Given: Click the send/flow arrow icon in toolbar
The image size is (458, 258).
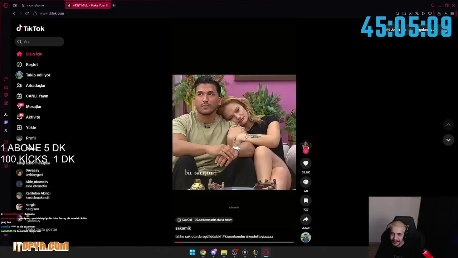Looking at the screenshot, I should [423, 14].
